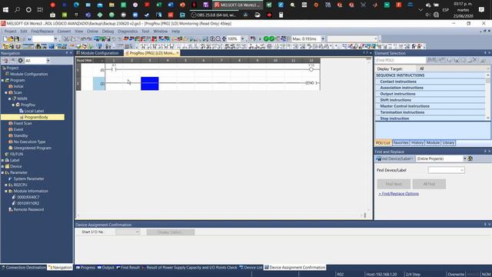The width and height of the screenshot is (492, 277).
Task: Select Master Control Instructions category
Action: coord(430,106)
